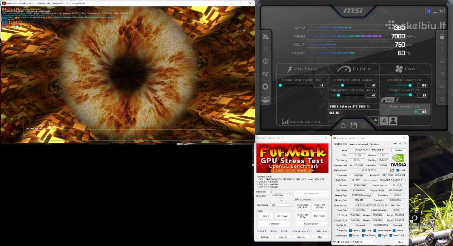Open the Compare your score link

click(x=302, y=231)
